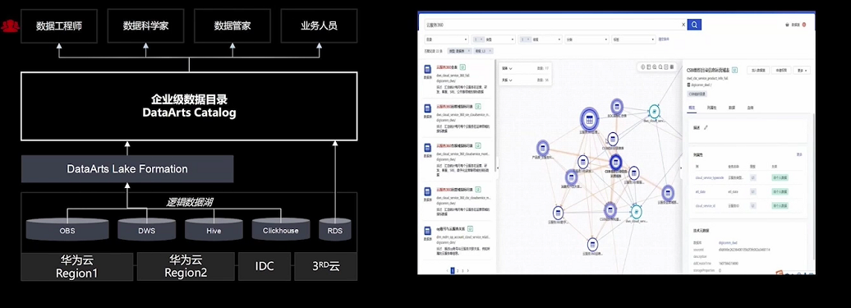Switch to the 数据 tab
The height and width of the screenshot is (308, 851).
[732, 108]
